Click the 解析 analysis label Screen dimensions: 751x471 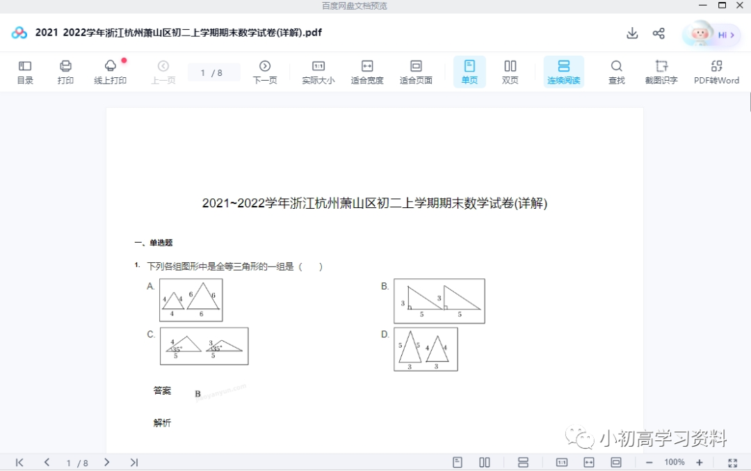[162, 422]
